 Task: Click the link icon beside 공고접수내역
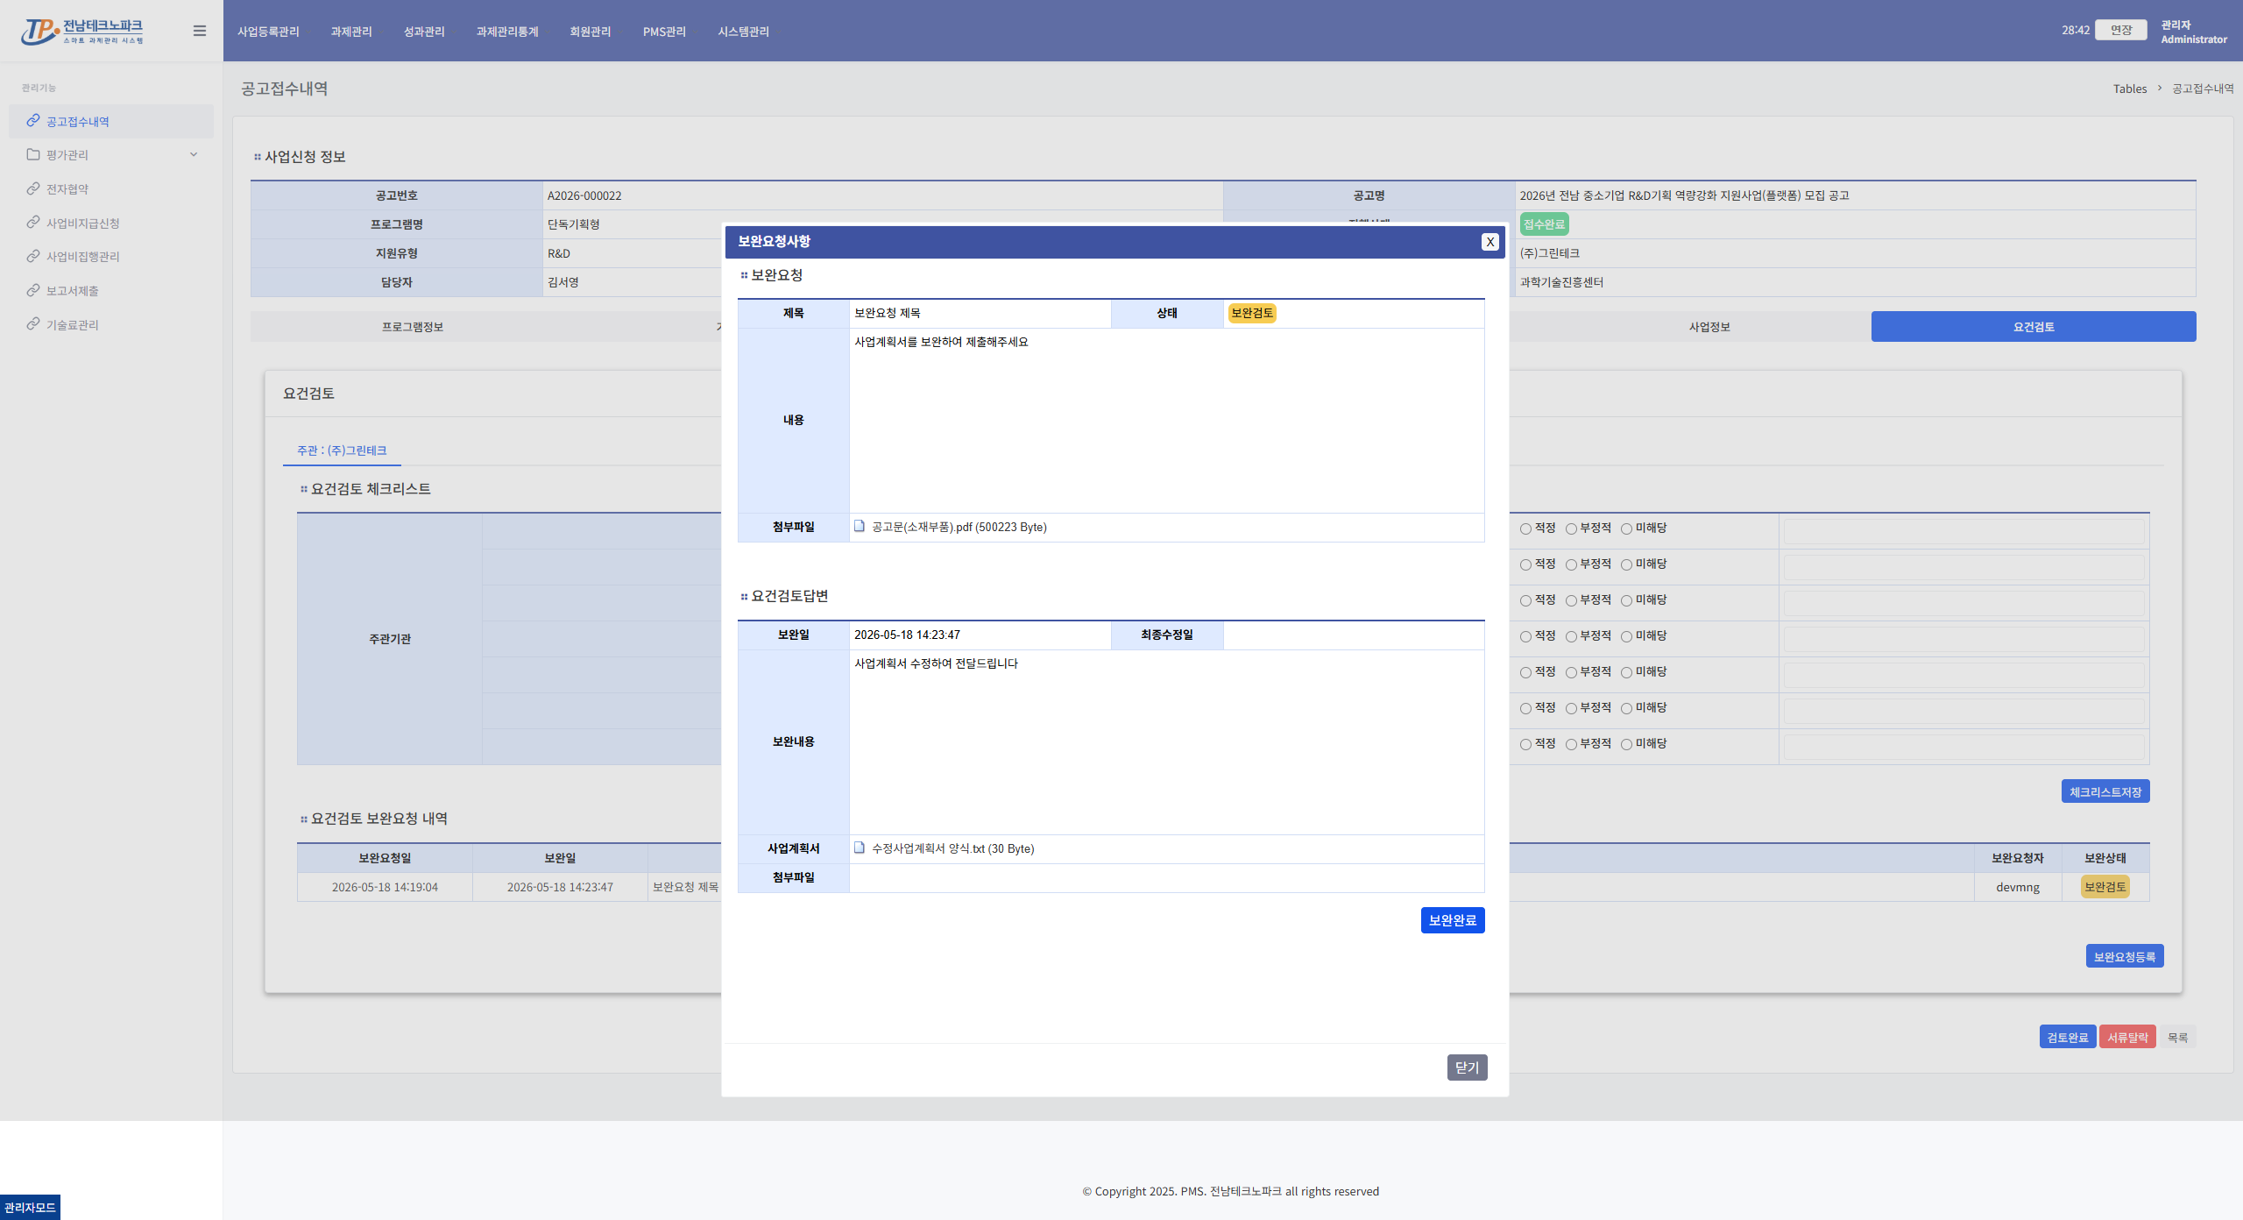click(x=33, y=120)
